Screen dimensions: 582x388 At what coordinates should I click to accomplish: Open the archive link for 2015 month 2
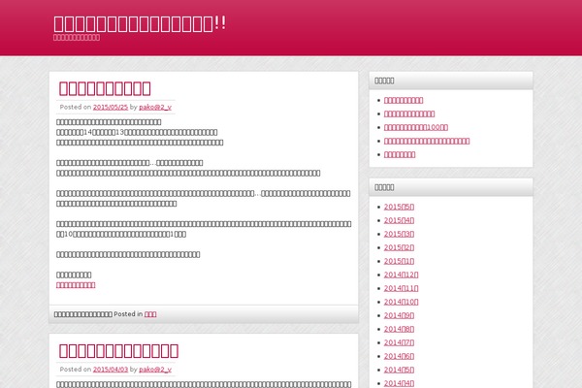399,247
